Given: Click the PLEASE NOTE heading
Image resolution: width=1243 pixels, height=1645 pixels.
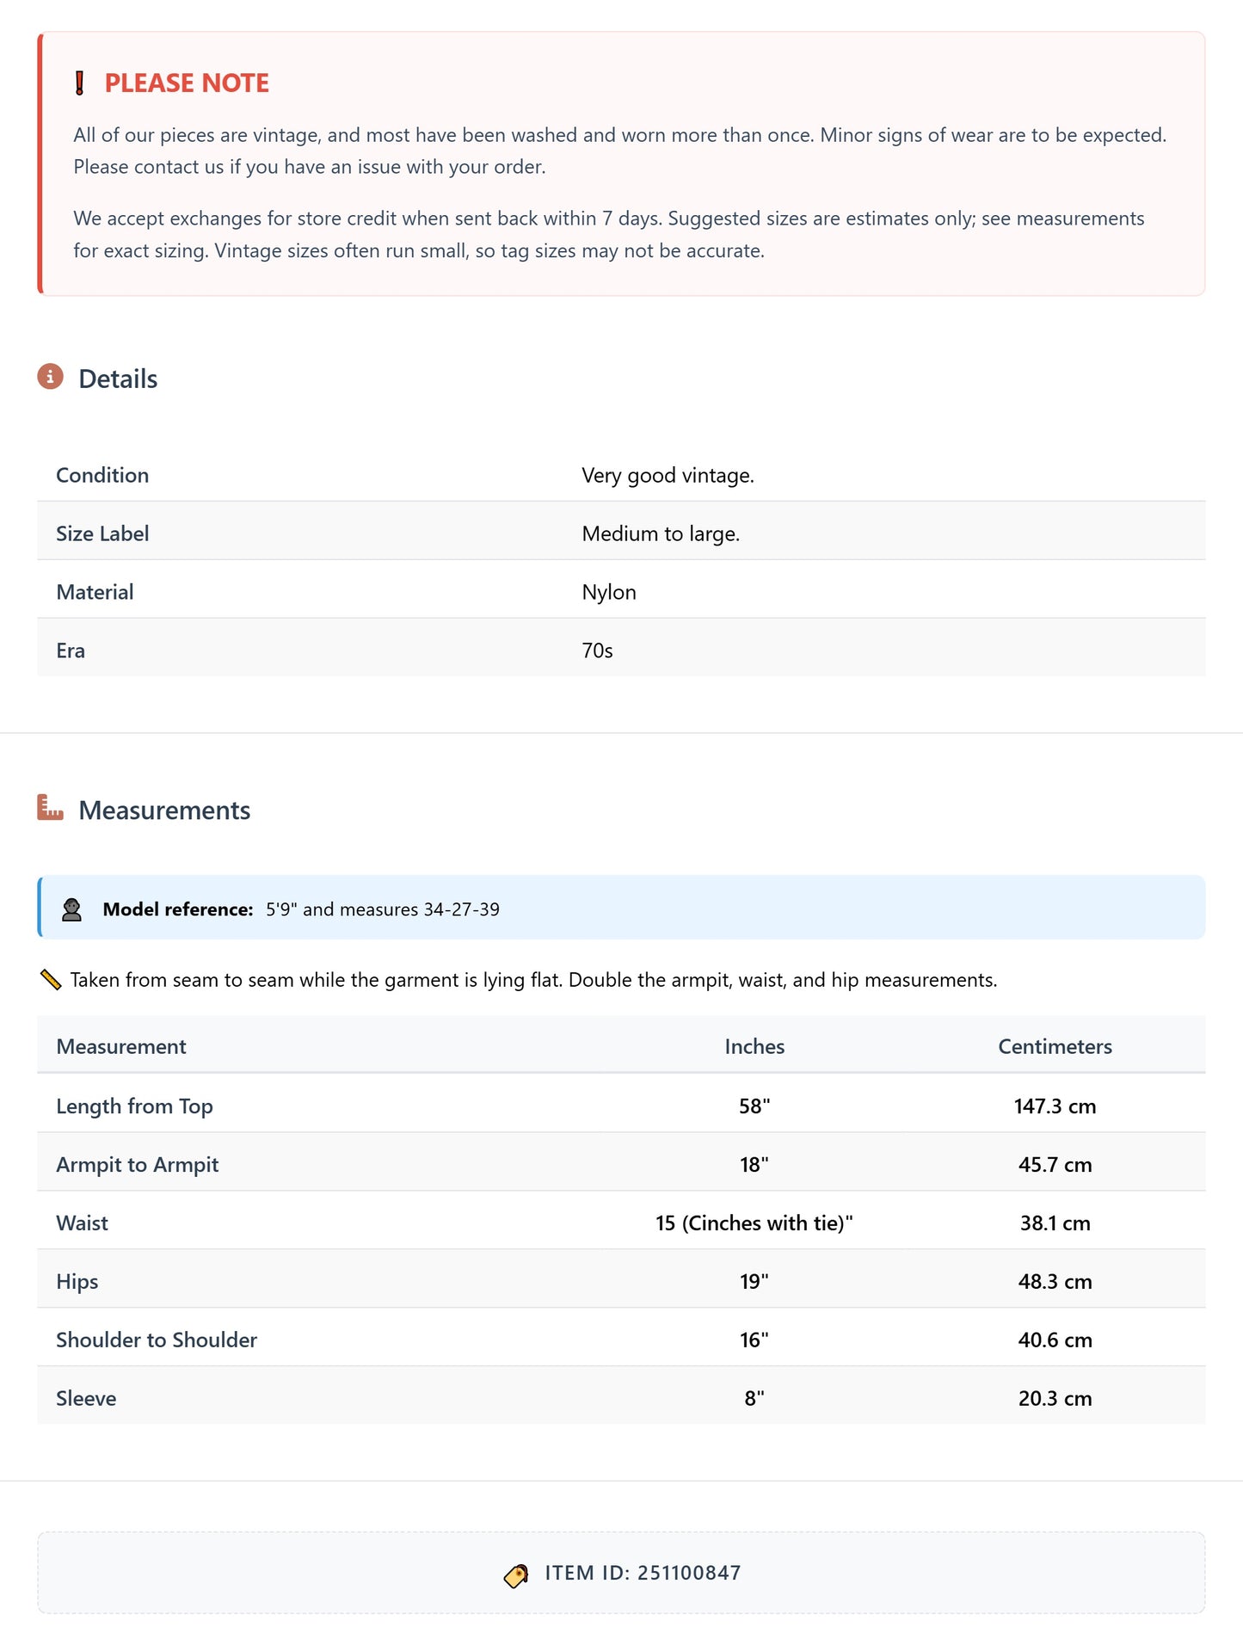Looking at the screenshot, I should [187, 83].
